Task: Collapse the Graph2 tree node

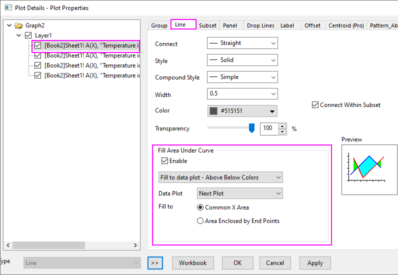Action: 9,25
